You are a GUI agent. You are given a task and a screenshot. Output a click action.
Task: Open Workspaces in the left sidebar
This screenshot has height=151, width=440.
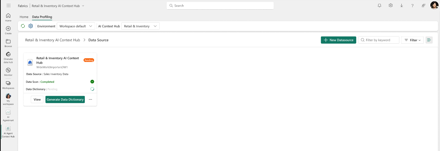(8, 85)
